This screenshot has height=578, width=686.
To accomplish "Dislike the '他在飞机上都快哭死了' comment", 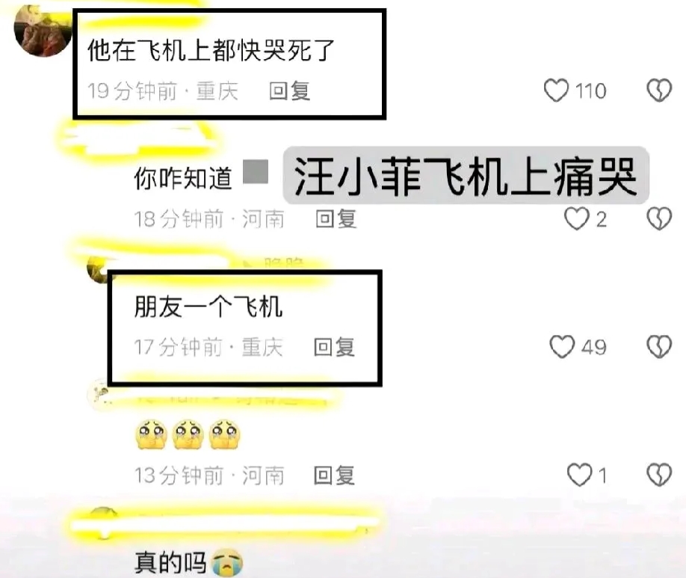I will pyautogui.click(x=659, y=90).
